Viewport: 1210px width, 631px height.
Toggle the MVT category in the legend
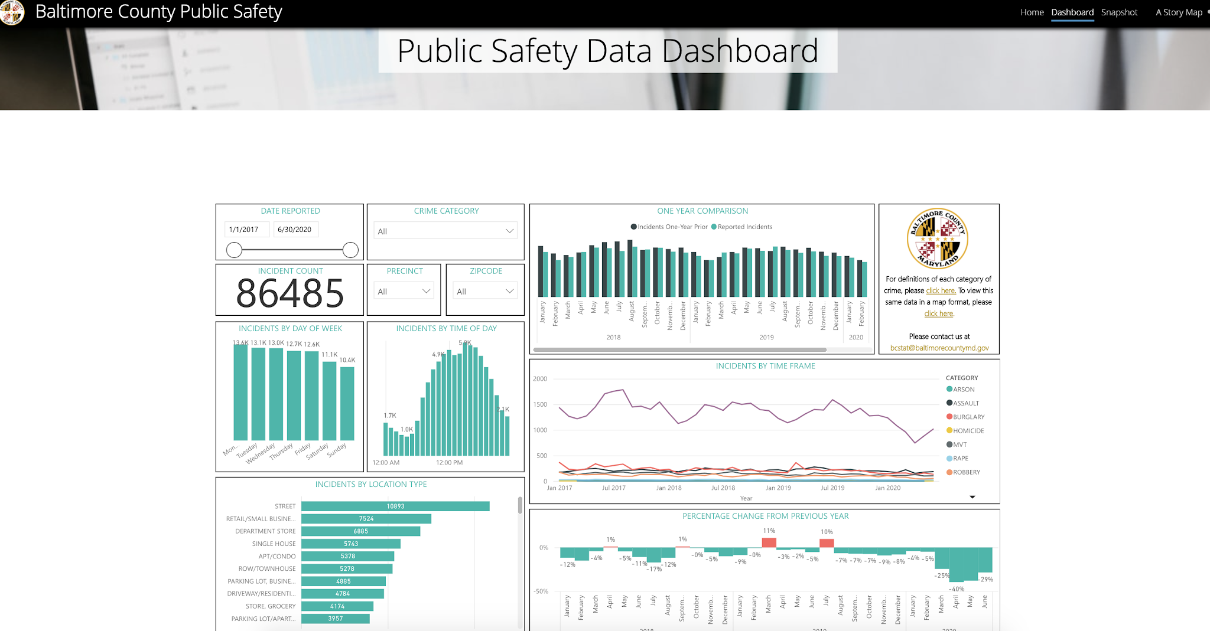click(x=950, y=444)
